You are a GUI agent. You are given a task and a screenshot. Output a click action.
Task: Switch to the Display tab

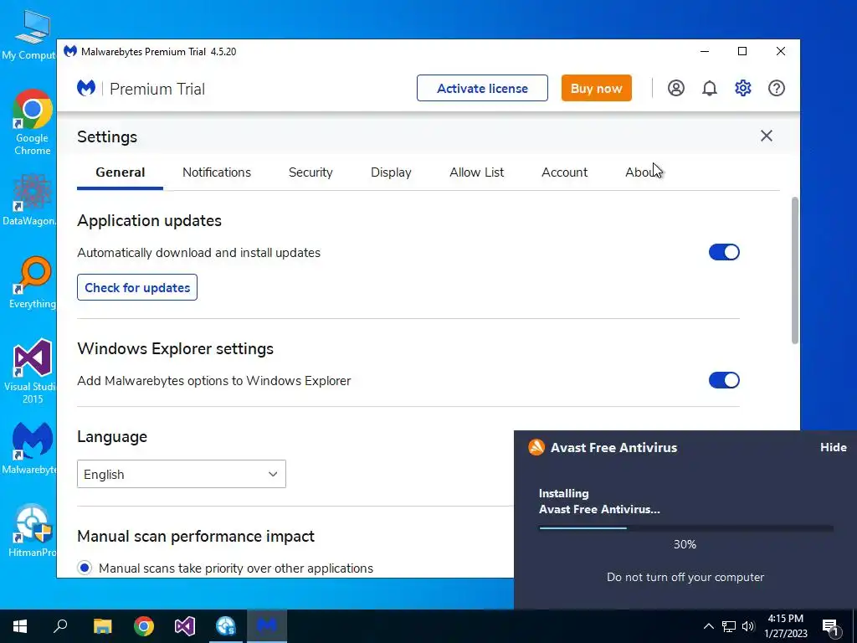(x=391, y=172)
